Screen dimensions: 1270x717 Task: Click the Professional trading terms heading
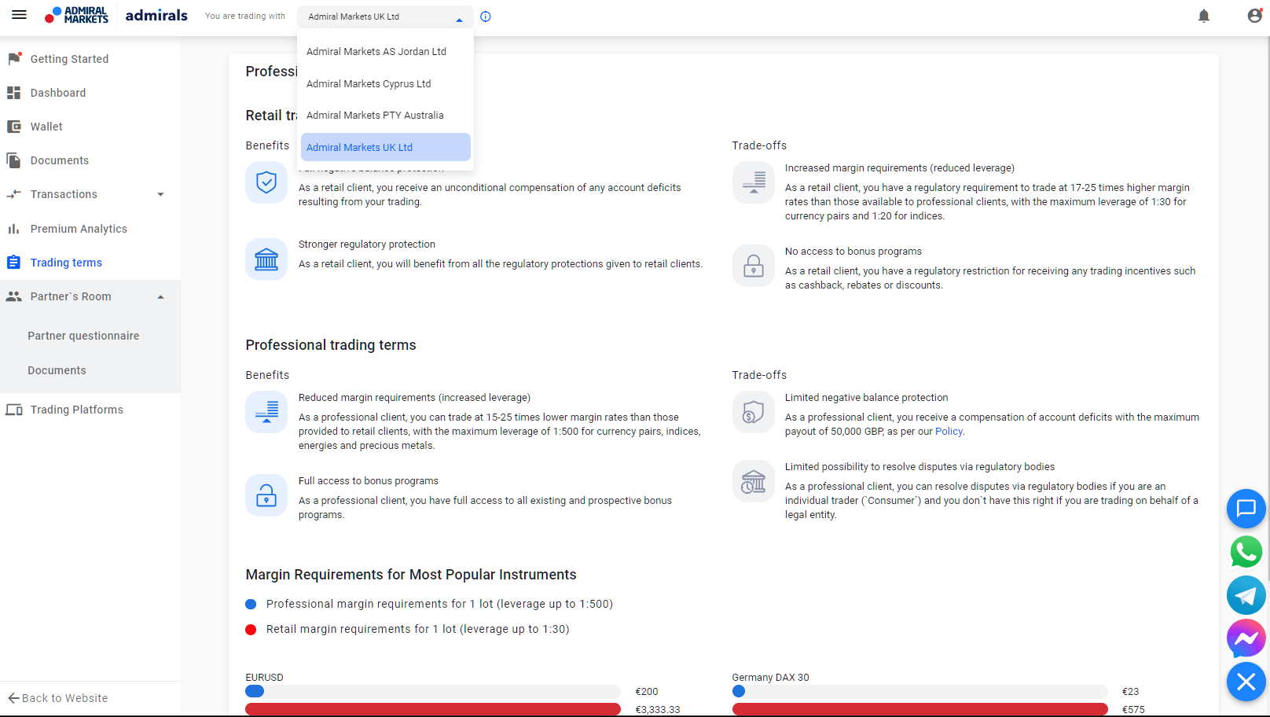click(x=331, y=345)
